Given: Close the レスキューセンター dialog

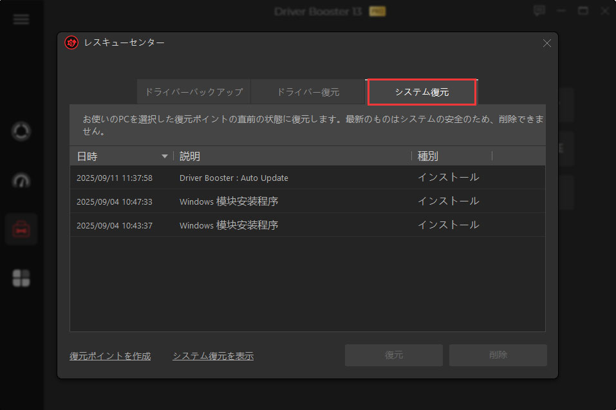Looking at the screenshot, I should (547, 43).
